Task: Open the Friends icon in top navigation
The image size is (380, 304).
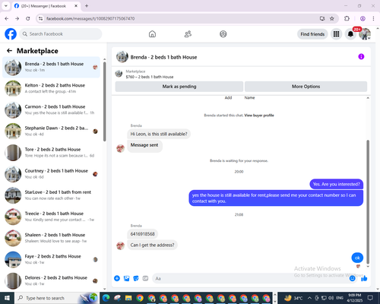Action: pos(188,34)
